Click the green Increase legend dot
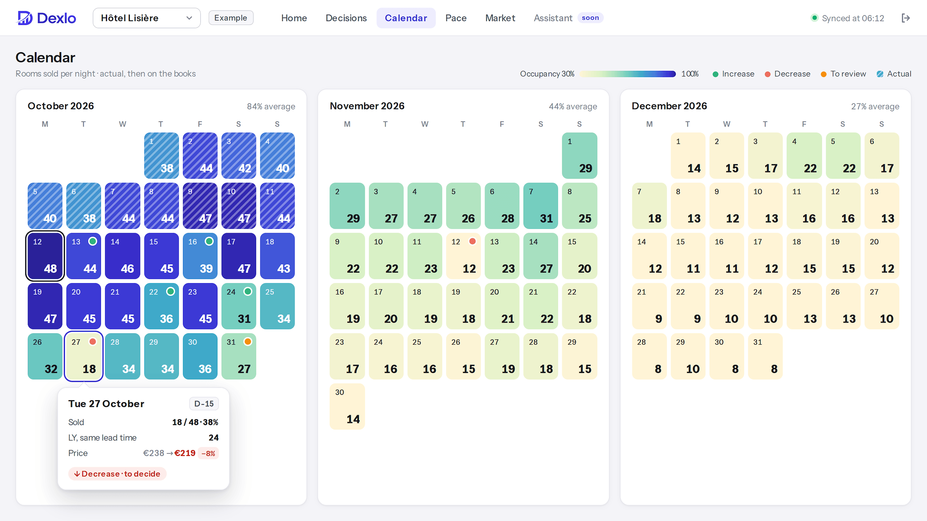 pos(715,74)
